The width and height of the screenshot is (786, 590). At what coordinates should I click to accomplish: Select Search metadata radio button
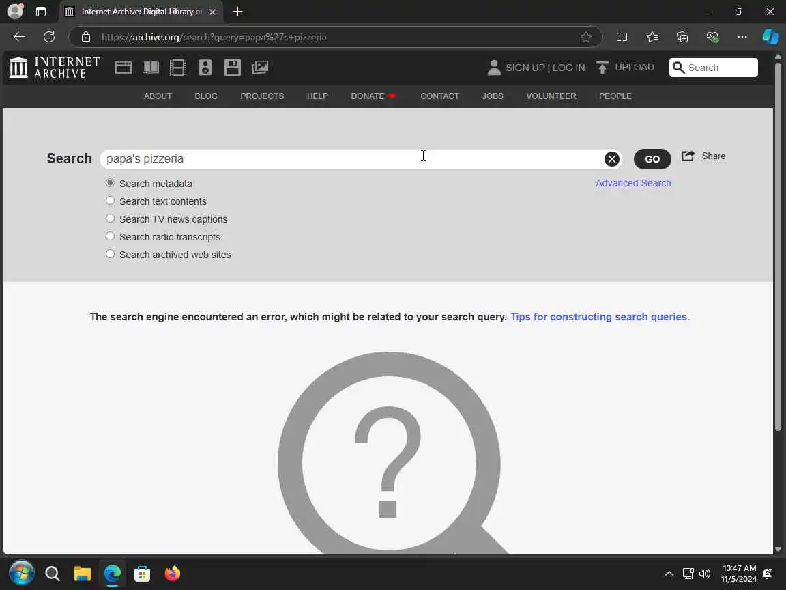coord(110,183)
